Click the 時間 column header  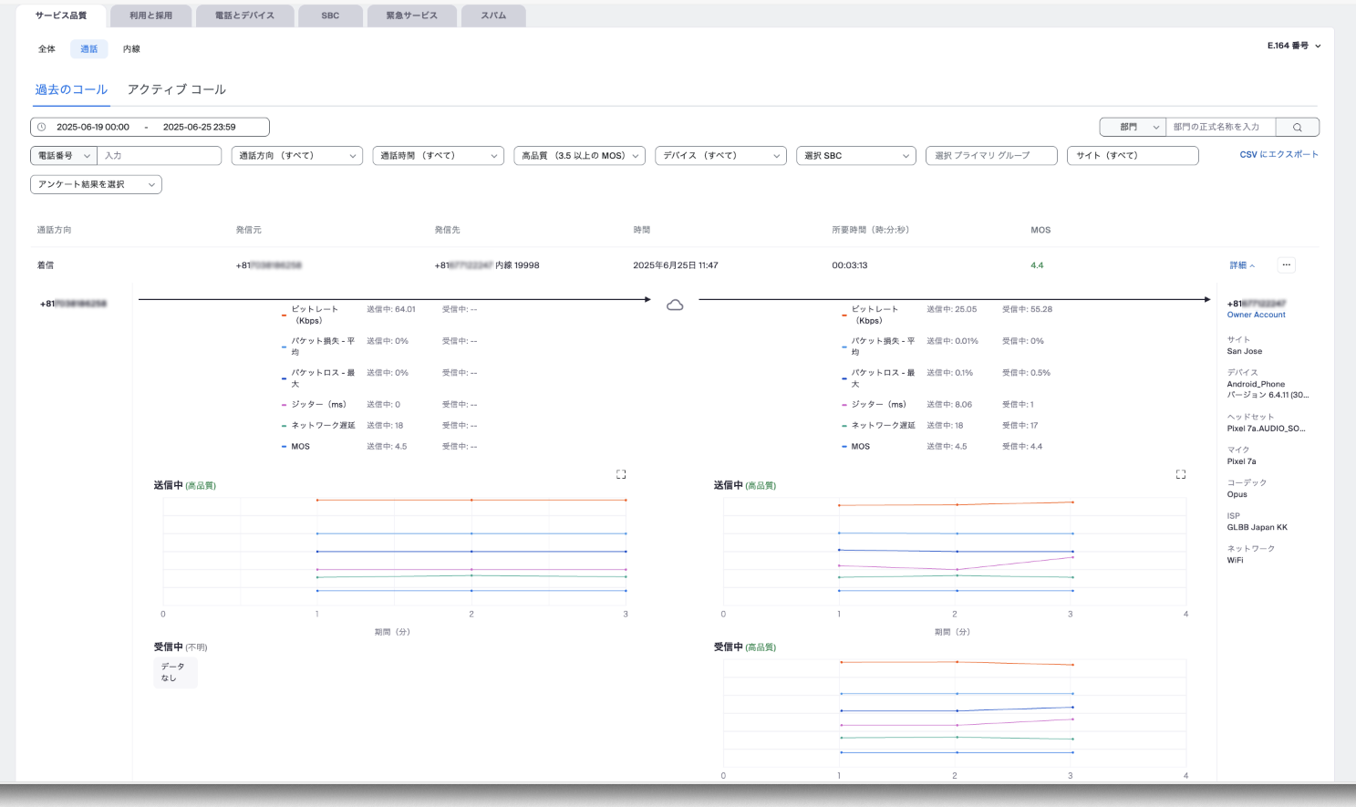642,230
